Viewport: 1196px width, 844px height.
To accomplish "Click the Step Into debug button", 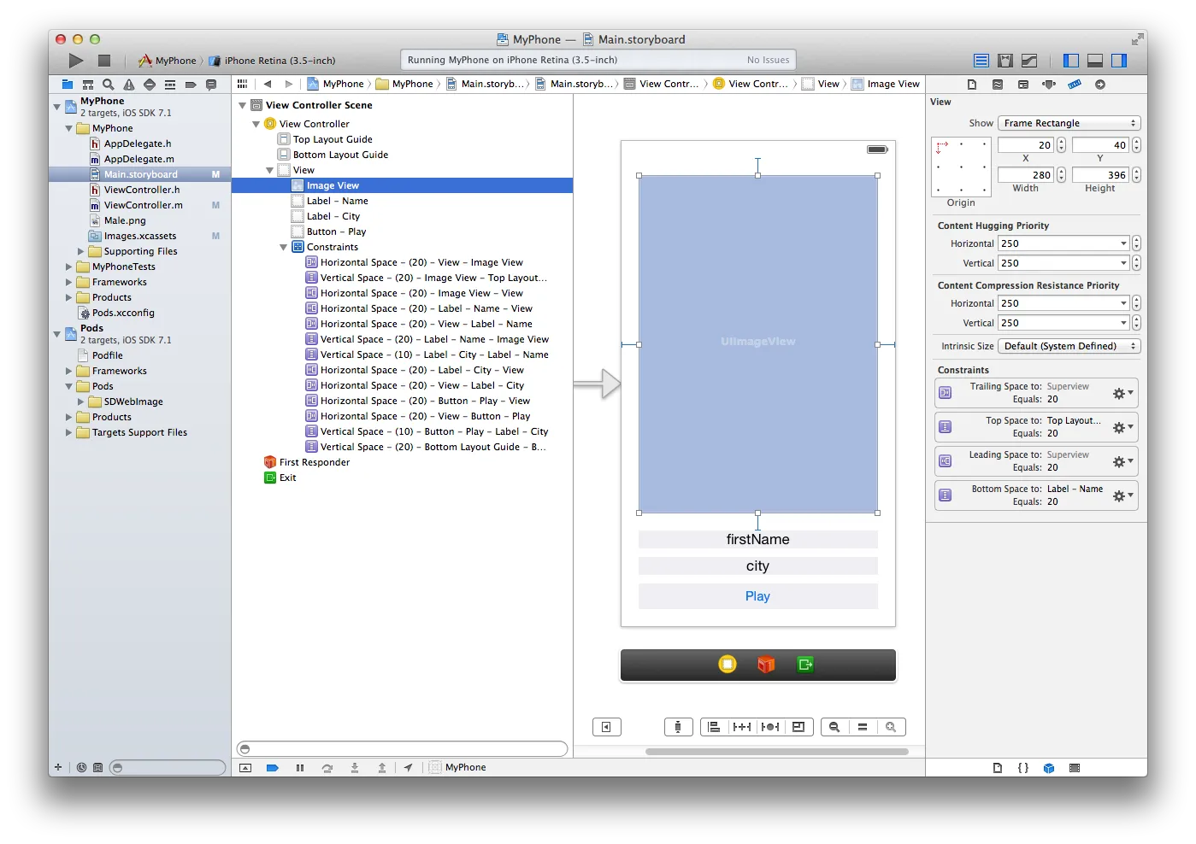I will 355,768.
